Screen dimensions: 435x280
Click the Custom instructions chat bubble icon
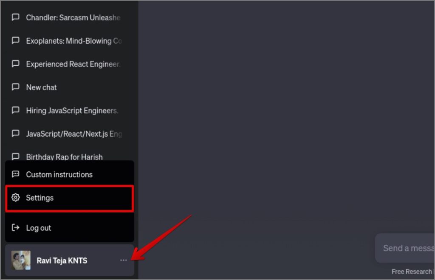pyautogui.click(x=16, y=174)
